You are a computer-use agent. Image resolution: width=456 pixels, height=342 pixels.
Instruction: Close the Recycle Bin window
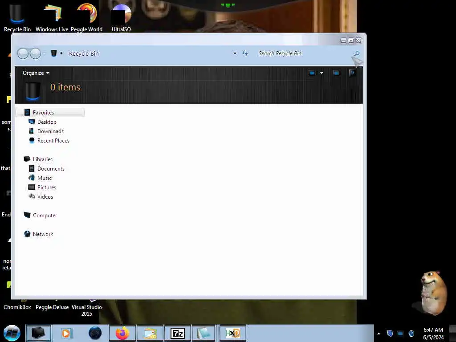point(359,41)
